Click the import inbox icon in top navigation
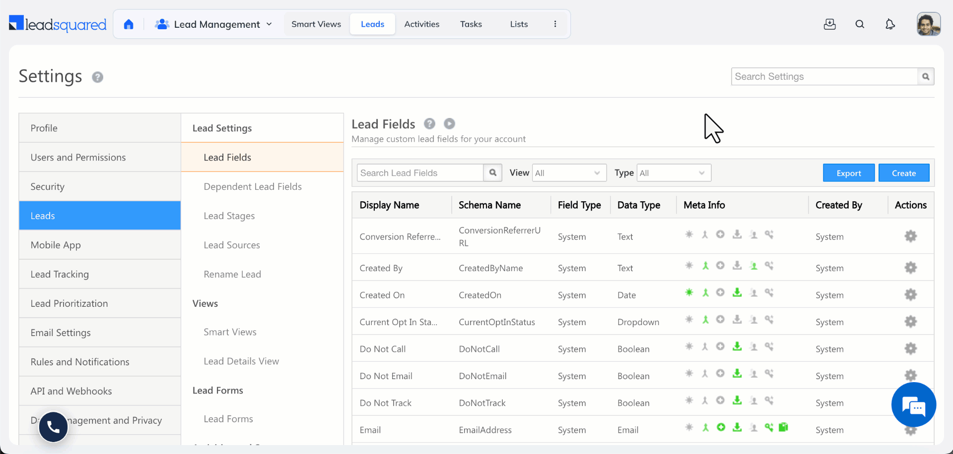This screenshot has height=454, width=953. point(830,24)
